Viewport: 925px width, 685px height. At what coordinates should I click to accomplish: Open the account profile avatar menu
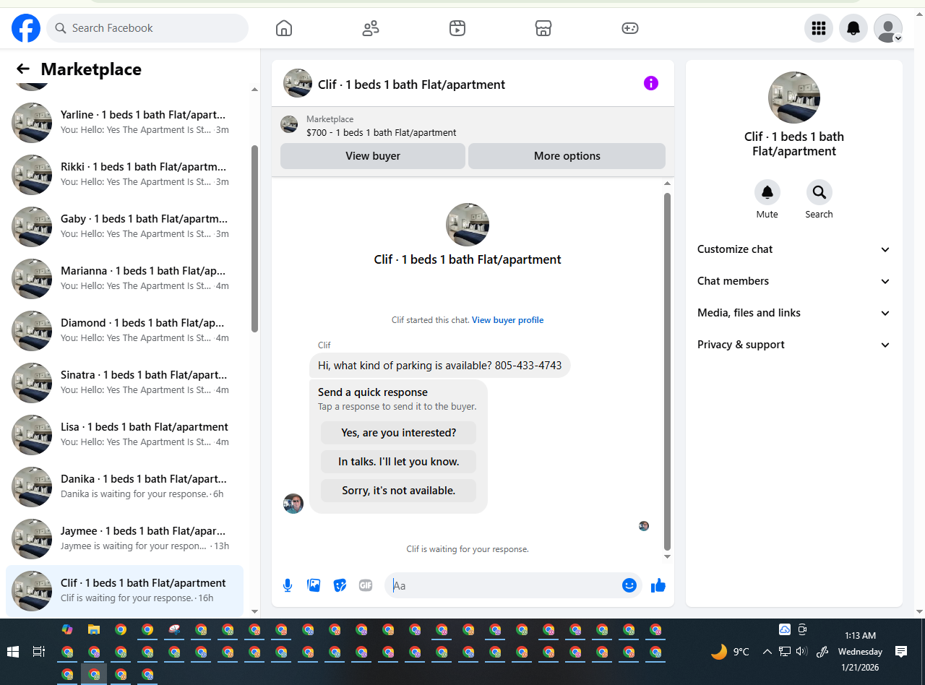tap(888, 28)
